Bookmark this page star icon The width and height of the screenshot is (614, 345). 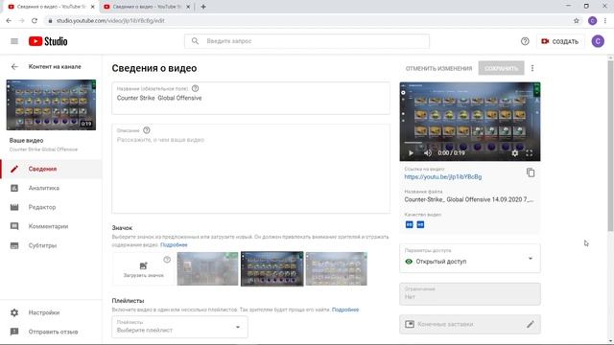click(x=577, y=21)
